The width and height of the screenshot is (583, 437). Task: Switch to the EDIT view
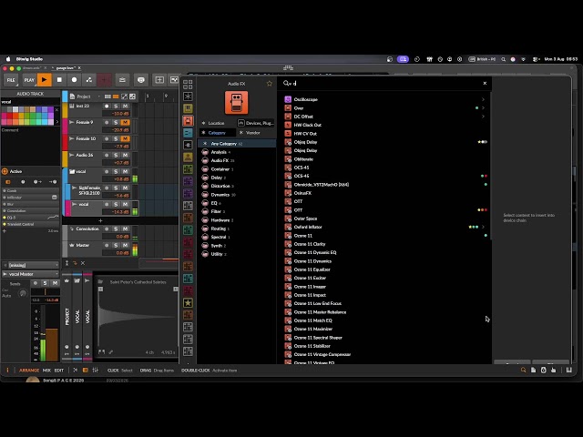[59, 371]
